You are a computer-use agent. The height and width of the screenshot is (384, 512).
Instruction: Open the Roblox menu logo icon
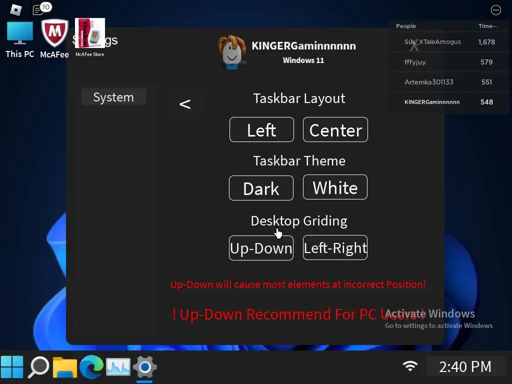tap(15, 10)
